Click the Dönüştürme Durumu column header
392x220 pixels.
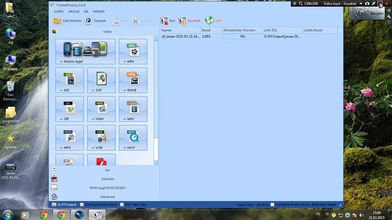coord(242,30)
